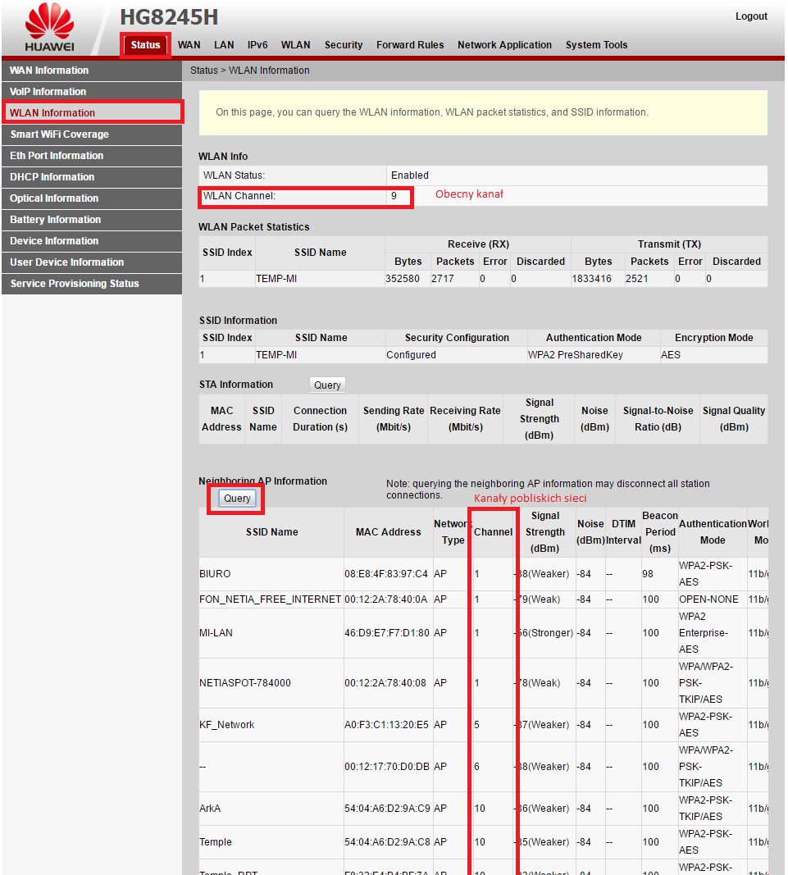Click the STA Information Query button
The height and width of the screenshot is (875, 788).
point(327,385)
